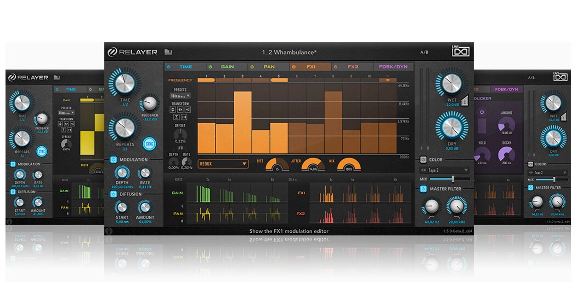Click the A/B compare button in the front window
This screenshot has height=288, width=577.
[x=425, y=52]
